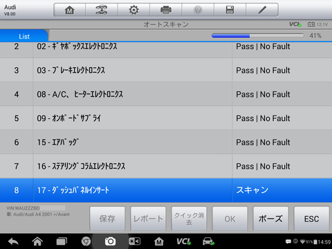The width and height of the screenshot is (332, 249).
Task: Click the 保存 save button
Action: 107,219
